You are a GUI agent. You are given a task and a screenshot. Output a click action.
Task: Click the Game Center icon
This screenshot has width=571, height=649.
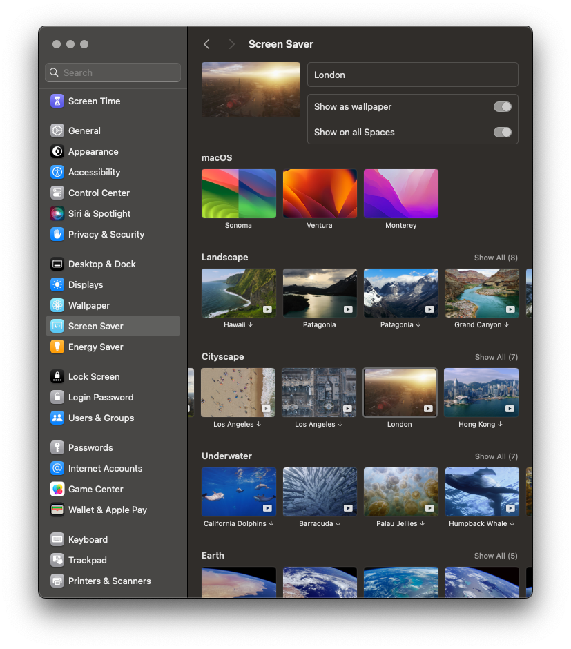pos(57,490)
